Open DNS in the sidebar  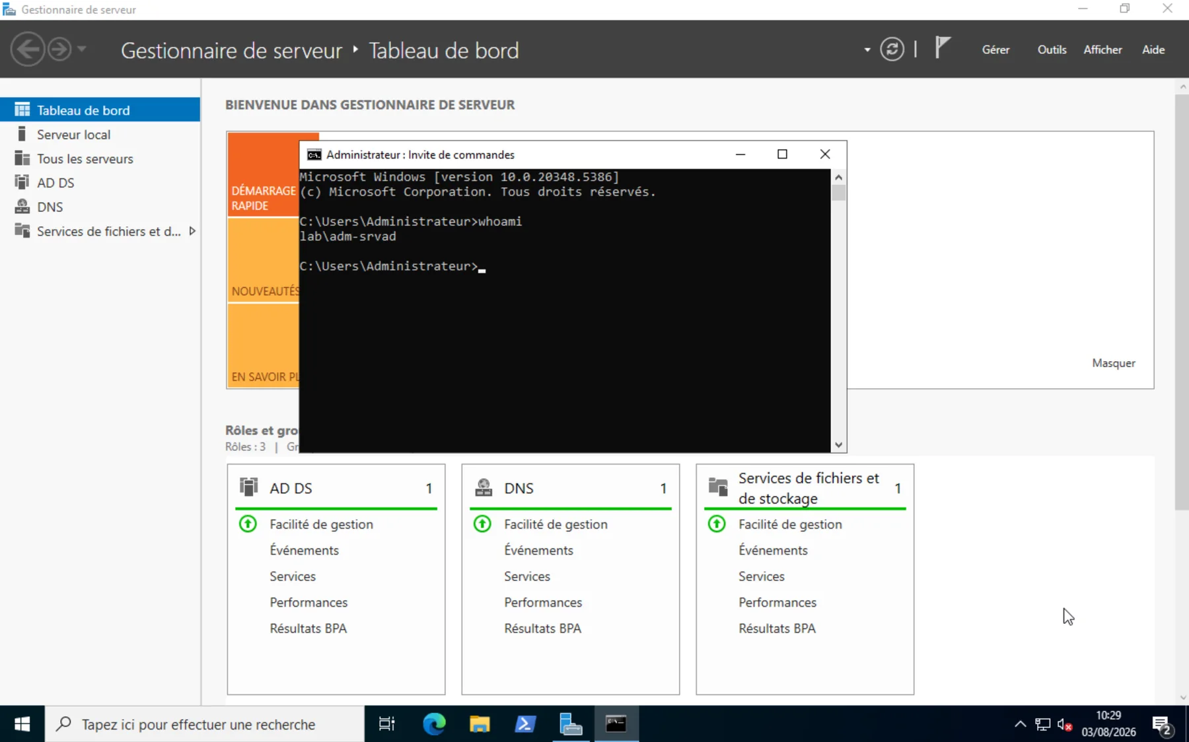tap(100, 207)
